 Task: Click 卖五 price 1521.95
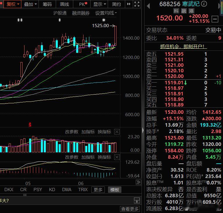point(174,54)
